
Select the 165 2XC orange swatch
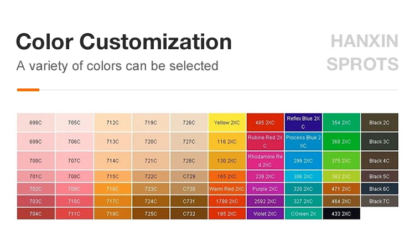227,176
